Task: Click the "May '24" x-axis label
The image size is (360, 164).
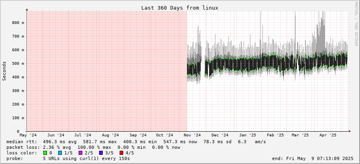Action: [x=28, y=135]
